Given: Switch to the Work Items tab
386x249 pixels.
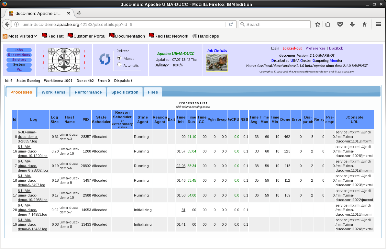Looking at the screenshot, I should (53, 92).
